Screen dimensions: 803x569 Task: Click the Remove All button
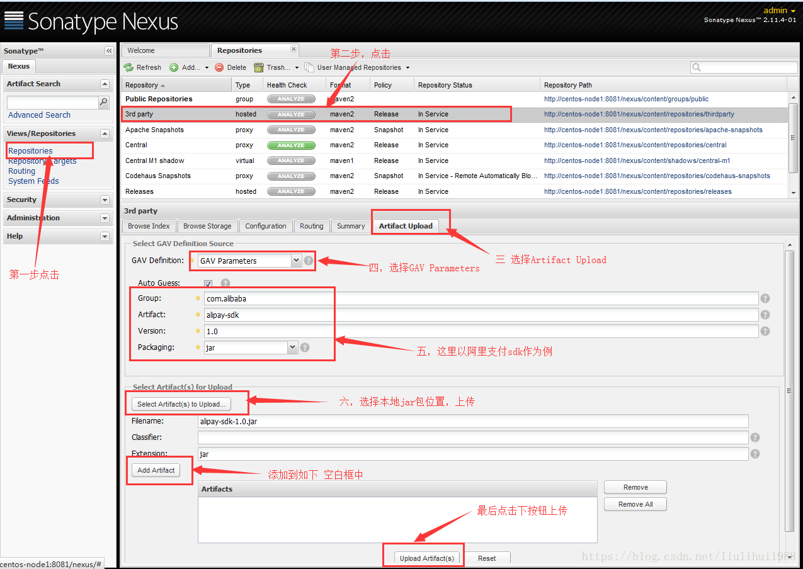[x=635, y=504]
